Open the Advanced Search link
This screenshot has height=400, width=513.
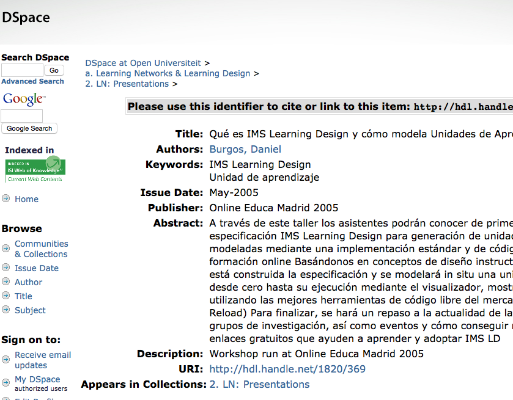coord(32,81)
